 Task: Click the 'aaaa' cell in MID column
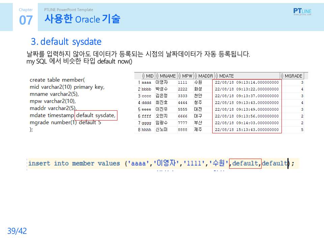click(x=146, y=82)
